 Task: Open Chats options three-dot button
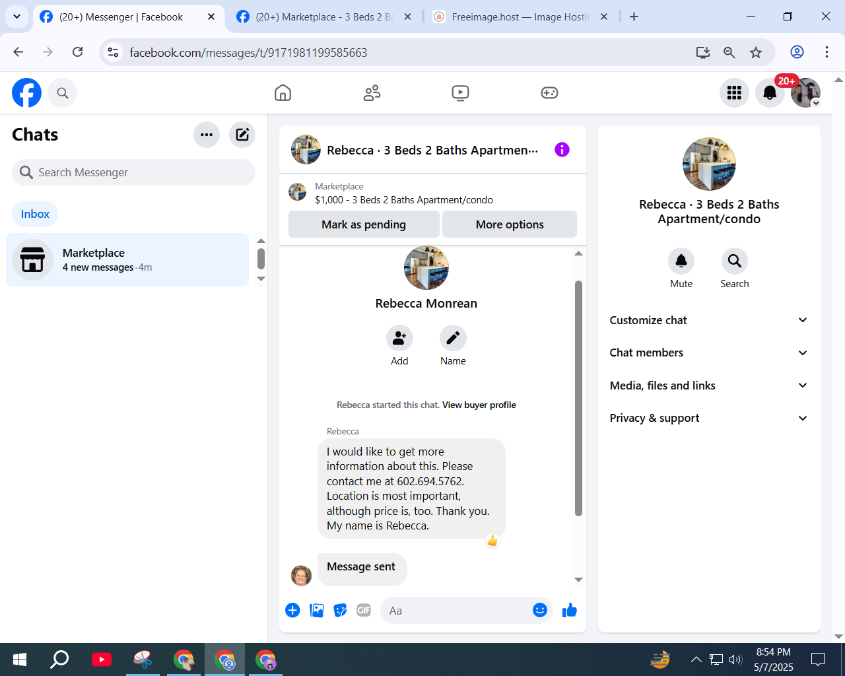point(207,135)
